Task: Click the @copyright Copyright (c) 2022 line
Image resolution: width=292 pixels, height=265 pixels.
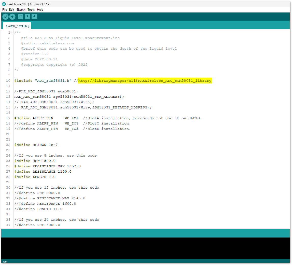Action: tap(54, 65)
